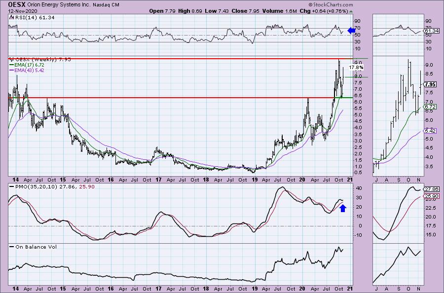Click the 7.95 price tag on the zoom chart
The height and width of the screenshot is (293, 444).
tap(430, 84)
